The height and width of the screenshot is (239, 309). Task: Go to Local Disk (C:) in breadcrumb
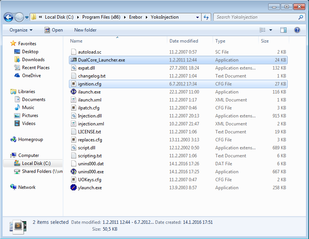(x=59, y=17)
